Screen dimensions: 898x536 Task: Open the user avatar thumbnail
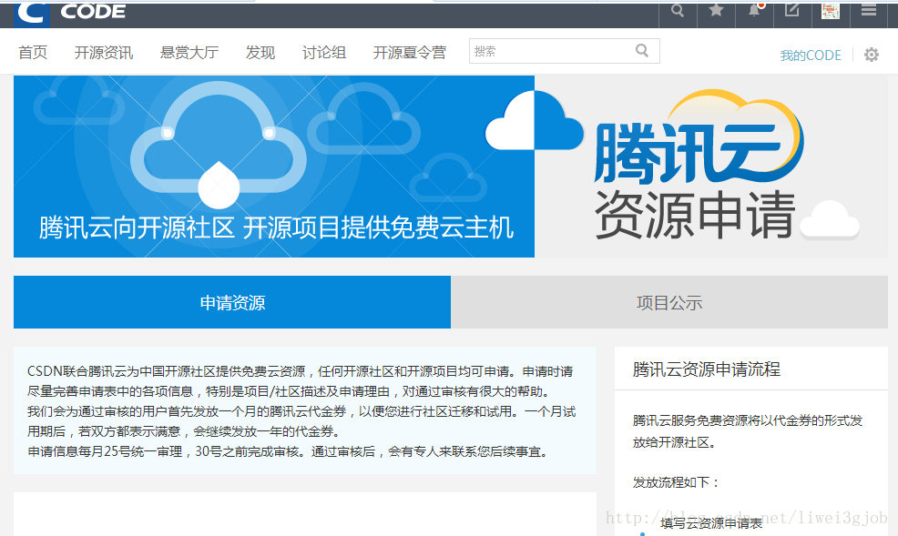[831, 11]
